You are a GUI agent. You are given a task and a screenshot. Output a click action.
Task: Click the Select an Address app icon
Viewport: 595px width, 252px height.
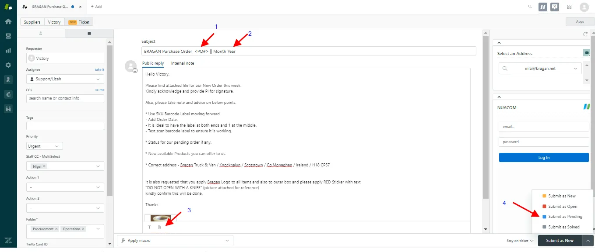[587, 53]
